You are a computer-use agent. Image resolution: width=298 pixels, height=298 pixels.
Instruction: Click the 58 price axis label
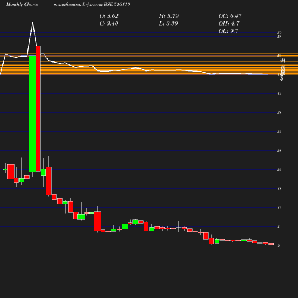[x=280, y=36]
